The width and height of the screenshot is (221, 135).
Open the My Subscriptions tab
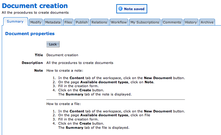pyautogui.click(x=145, y=22)
